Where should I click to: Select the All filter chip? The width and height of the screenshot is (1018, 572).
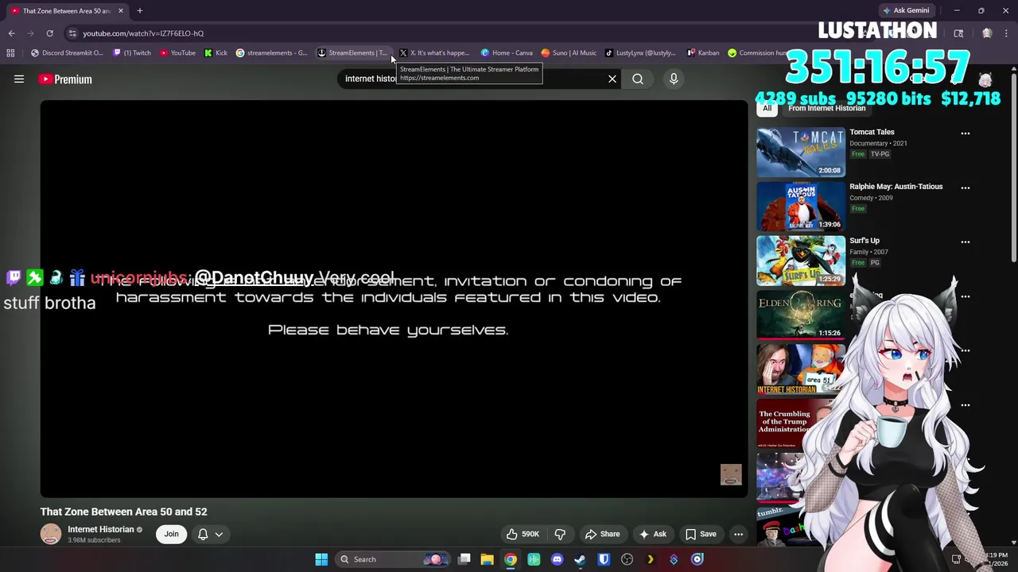tap(767, 108)
